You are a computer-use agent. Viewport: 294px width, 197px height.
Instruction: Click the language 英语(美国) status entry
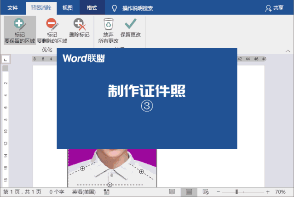[84, 192]
